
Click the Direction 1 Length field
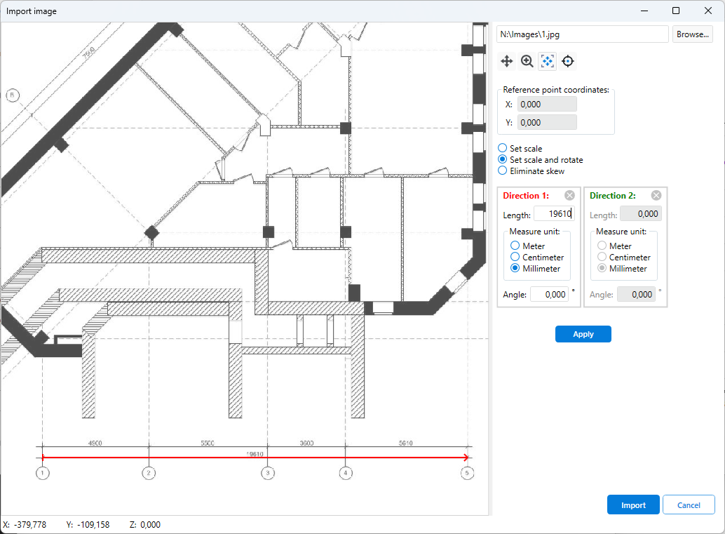554,215
